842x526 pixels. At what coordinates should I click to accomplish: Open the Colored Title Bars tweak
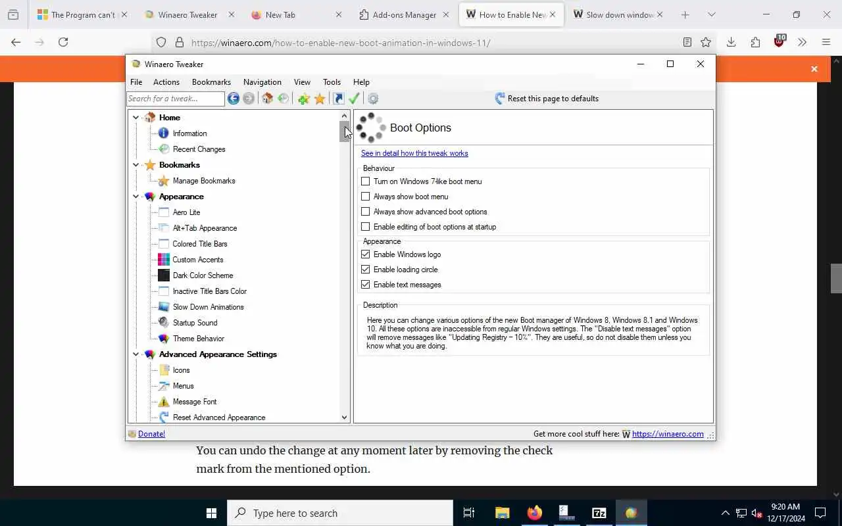[200, 244]
